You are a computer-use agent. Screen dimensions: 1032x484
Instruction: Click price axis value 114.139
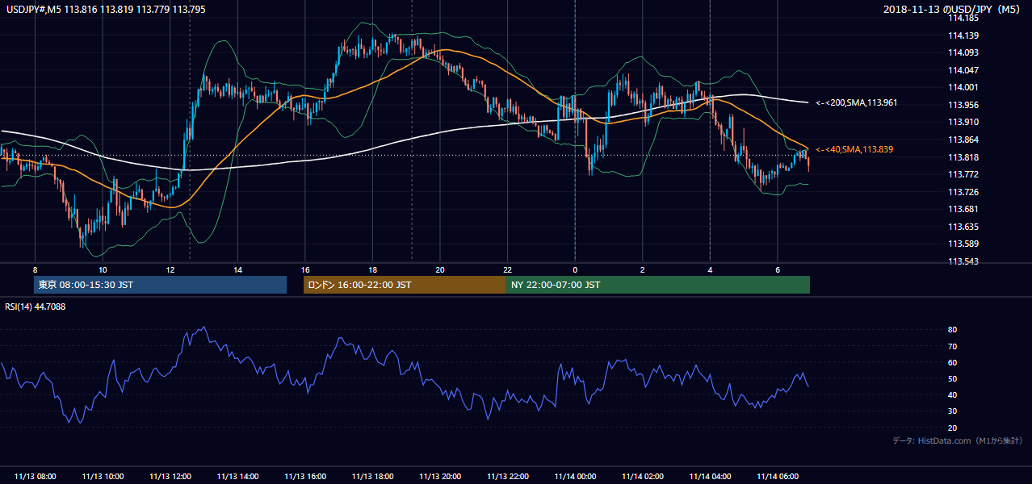coord(963,35)
